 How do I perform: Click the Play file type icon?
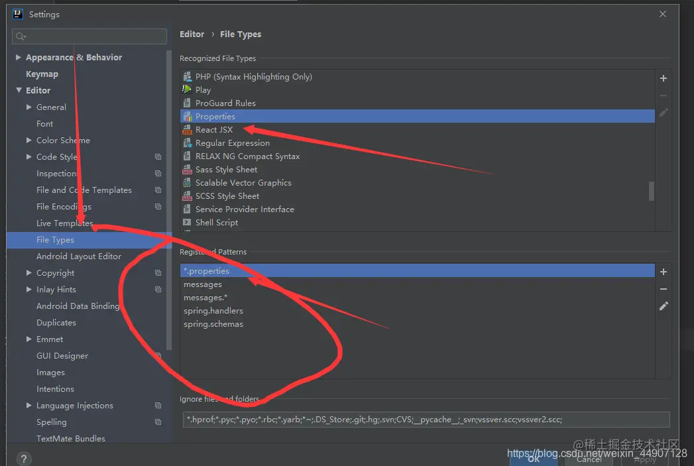pyautogui.click(x=187, y=90)
